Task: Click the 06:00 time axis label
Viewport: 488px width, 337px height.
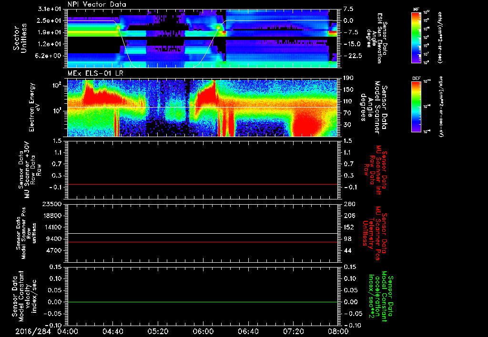Action: coord(203,331)
